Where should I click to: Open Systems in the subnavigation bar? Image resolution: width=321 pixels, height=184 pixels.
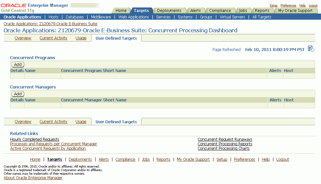coord(185,17)
